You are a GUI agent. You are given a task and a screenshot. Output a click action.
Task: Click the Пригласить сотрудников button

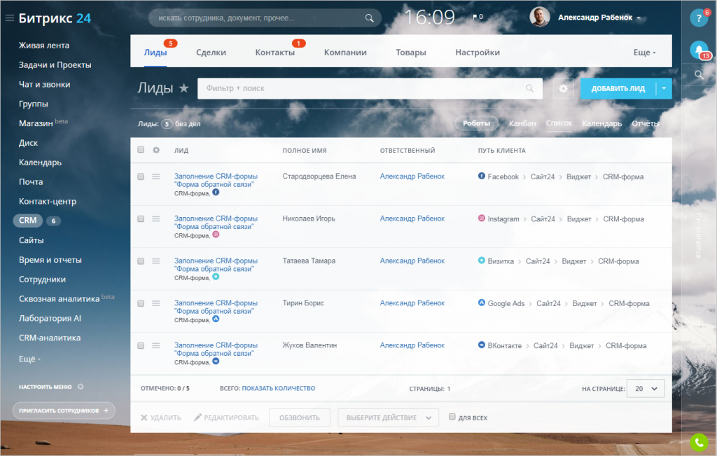64,410
